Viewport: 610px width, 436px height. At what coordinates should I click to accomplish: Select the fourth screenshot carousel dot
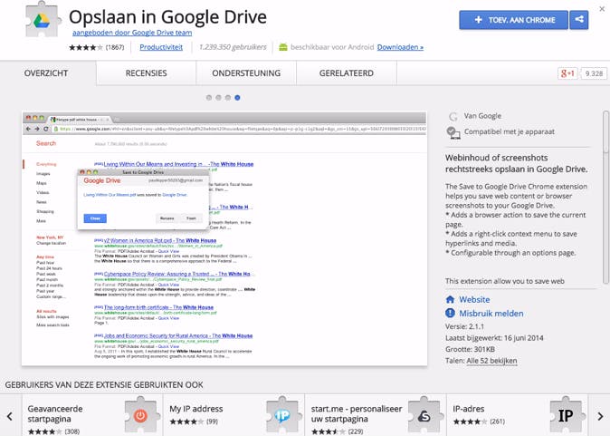coord(237,98)
